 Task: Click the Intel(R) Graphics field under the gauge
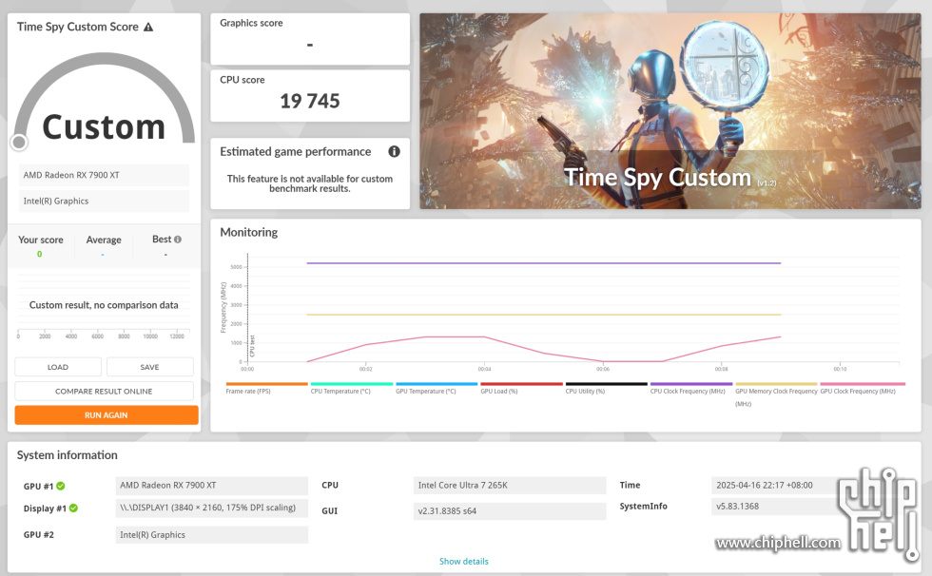click(104, 202)
